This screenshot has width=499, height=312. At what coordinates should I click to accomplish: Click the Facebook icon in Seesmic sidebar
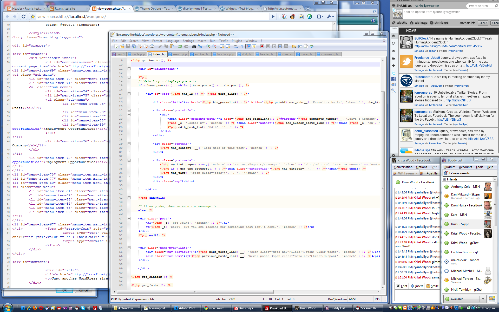393,79
